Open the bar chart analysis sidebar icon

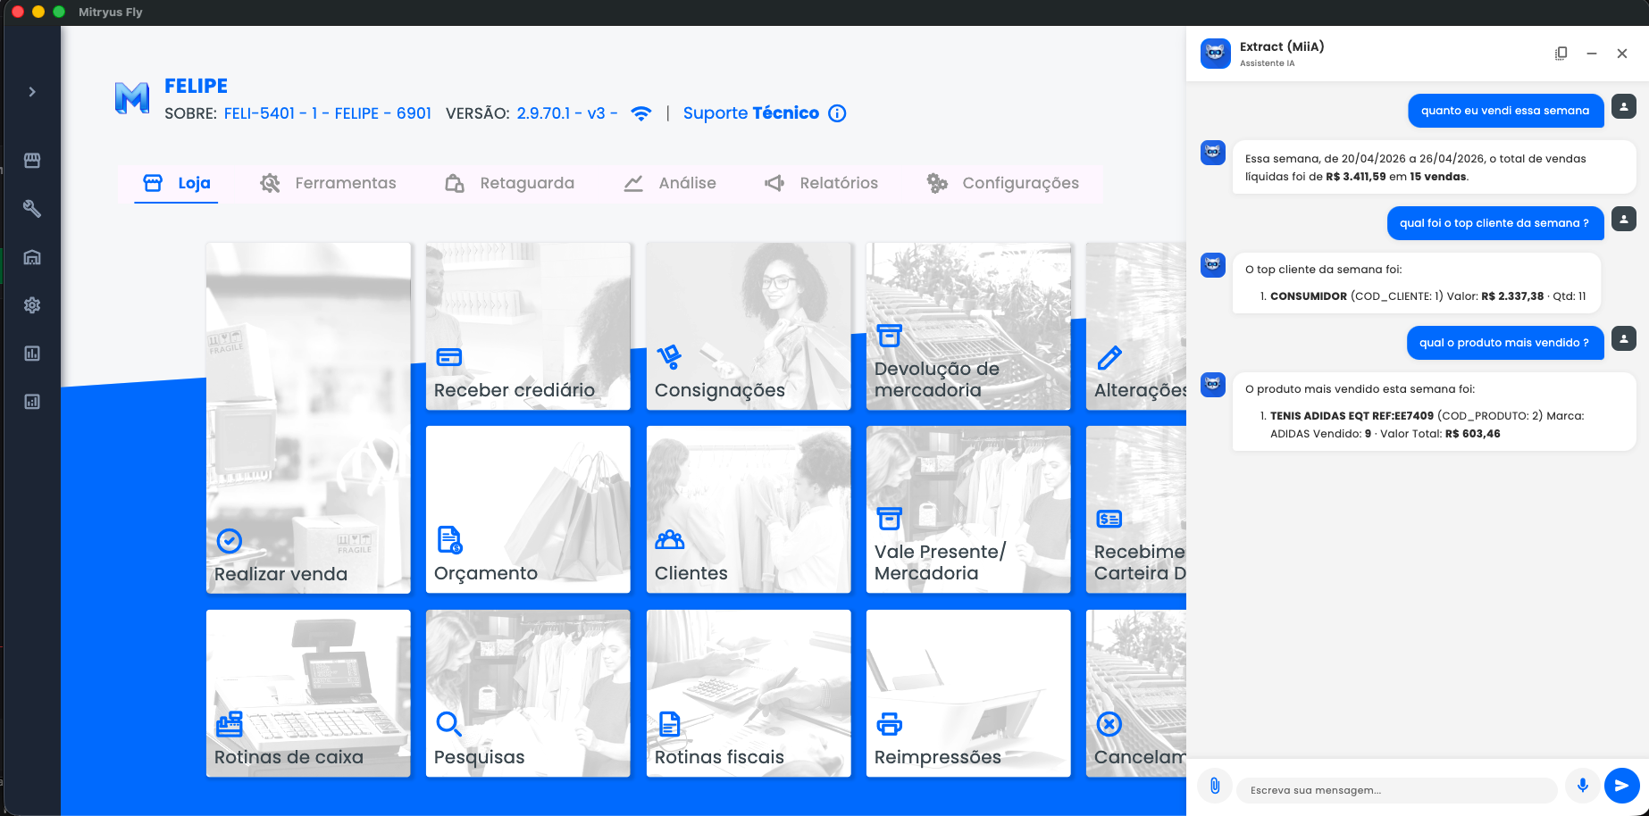coord(32,354)
